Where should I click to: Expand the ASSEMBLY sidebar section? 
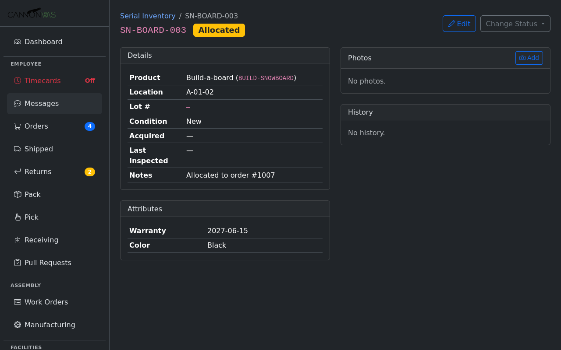pyautogui.click(x=26, y=285)
